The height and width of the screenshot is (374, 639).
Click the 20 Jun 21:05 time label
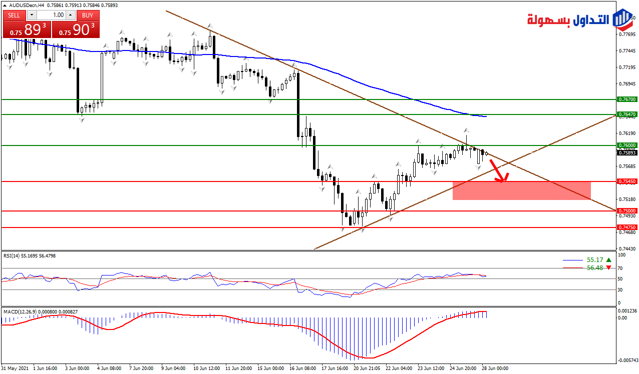click(367, 368)
